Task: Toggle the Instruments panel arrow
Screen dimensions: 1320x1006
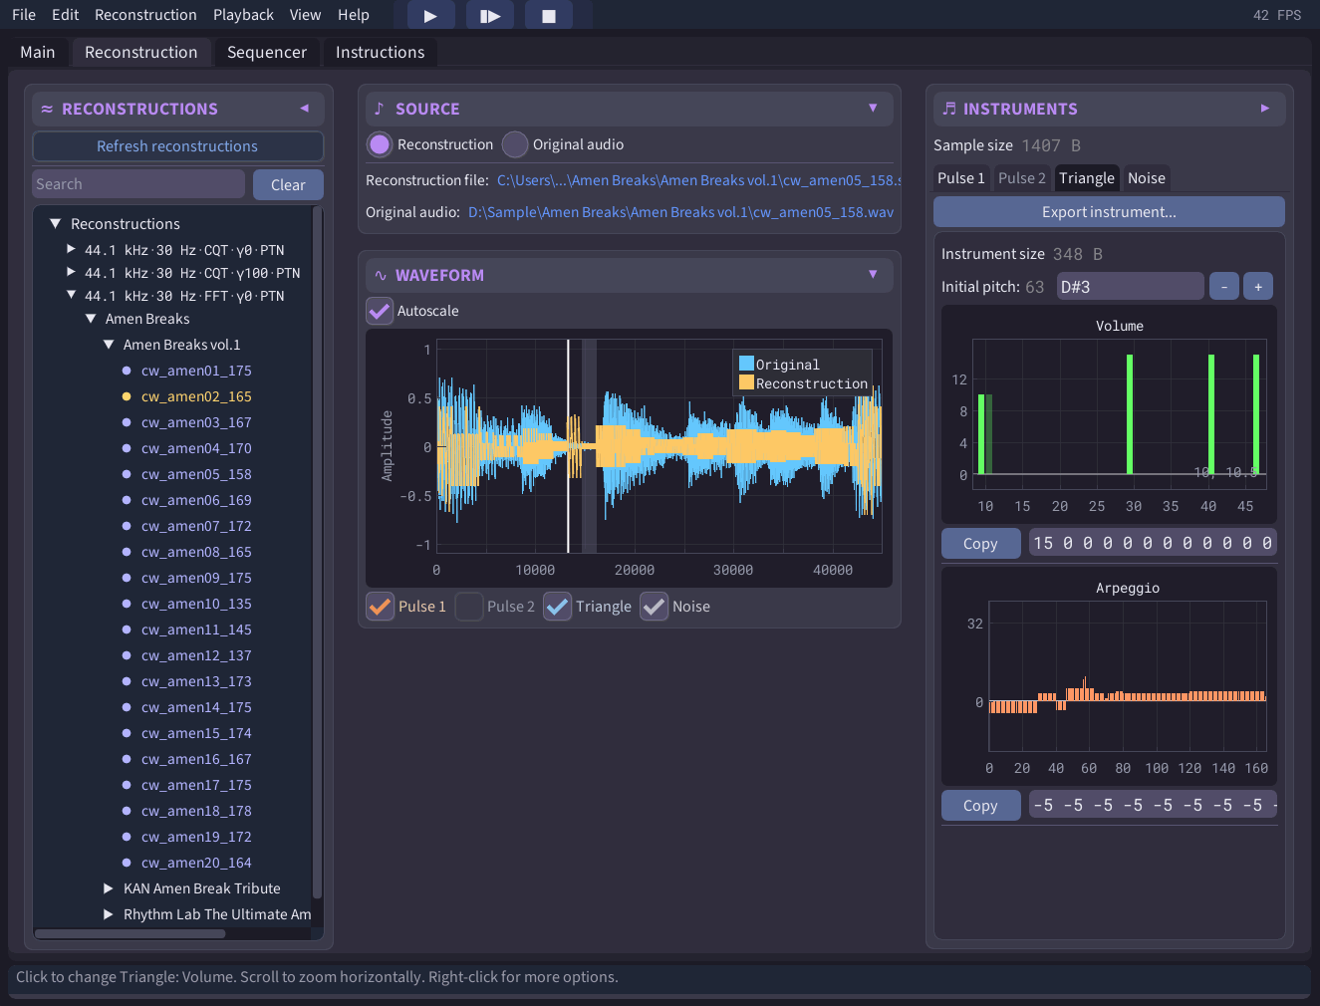Action: point(1264,109)
